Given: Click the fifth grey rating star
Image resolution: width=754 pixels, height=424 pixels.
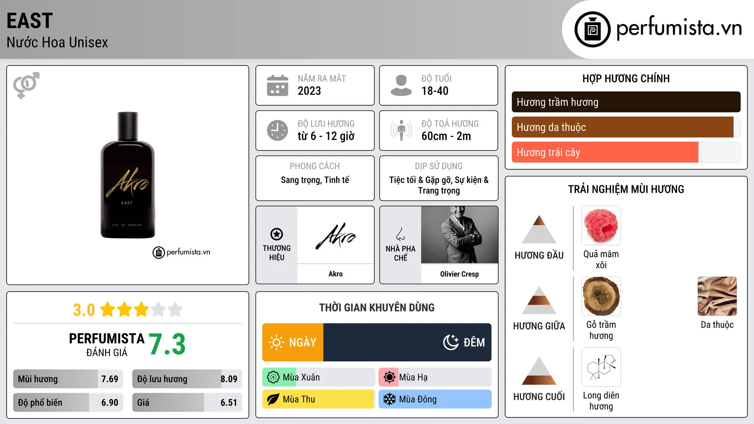Looking at the screenshot, I should [175, 310].
